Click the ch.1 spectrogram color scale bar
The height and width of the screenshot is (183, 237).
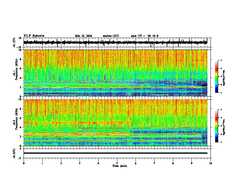[x=216, y=77]
